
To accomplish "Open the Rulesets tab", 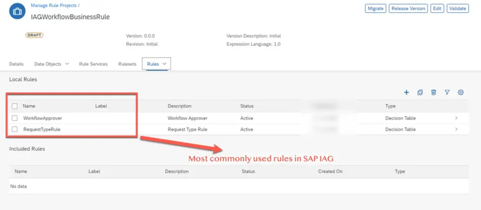I will (x=127, y=64).
